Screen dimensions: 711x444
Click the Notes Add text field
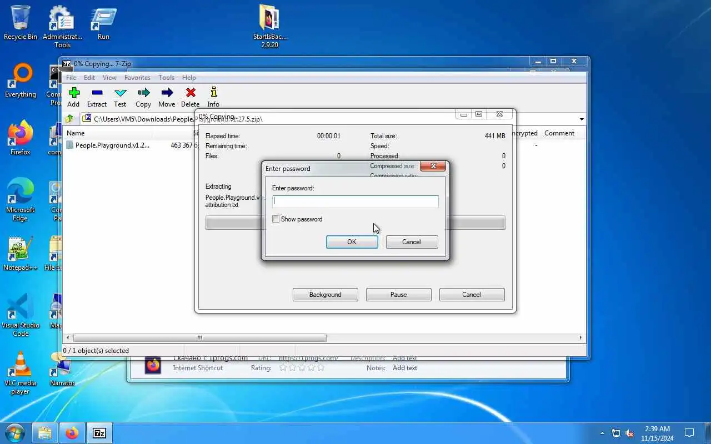pos(405,368)
